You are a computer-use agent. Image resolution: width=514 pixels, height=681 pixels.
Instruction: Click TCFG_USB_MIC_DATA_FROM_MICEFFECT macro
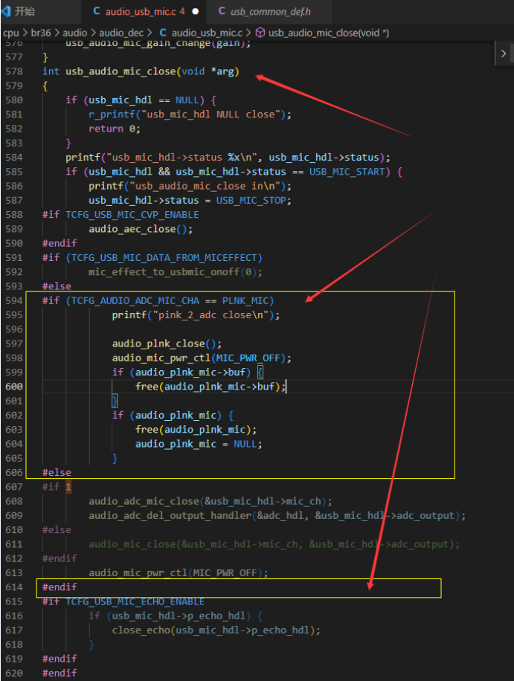164,257
